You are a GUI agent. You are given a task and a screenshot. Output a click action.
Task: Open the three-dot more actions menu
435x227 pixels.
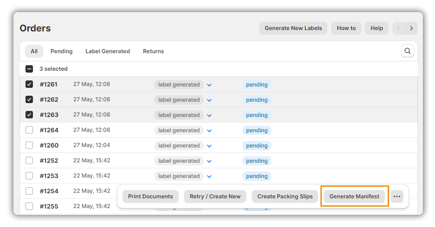[x=397, y=197]
